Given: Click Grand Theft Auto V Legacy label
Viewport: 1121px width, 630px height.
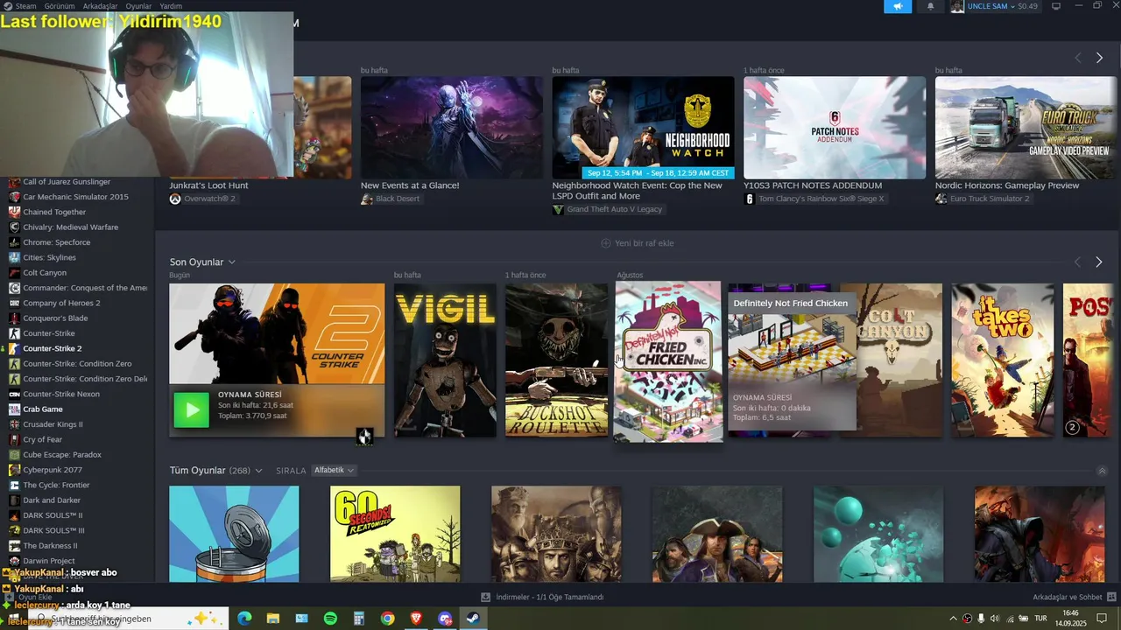Looking at the screenshot, I should click(607, 210).
